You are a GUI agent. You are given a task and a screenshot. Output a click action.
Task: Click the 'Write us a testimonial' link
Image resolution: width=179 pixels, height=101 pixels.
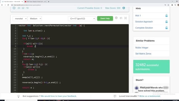[x=150, y=96]
